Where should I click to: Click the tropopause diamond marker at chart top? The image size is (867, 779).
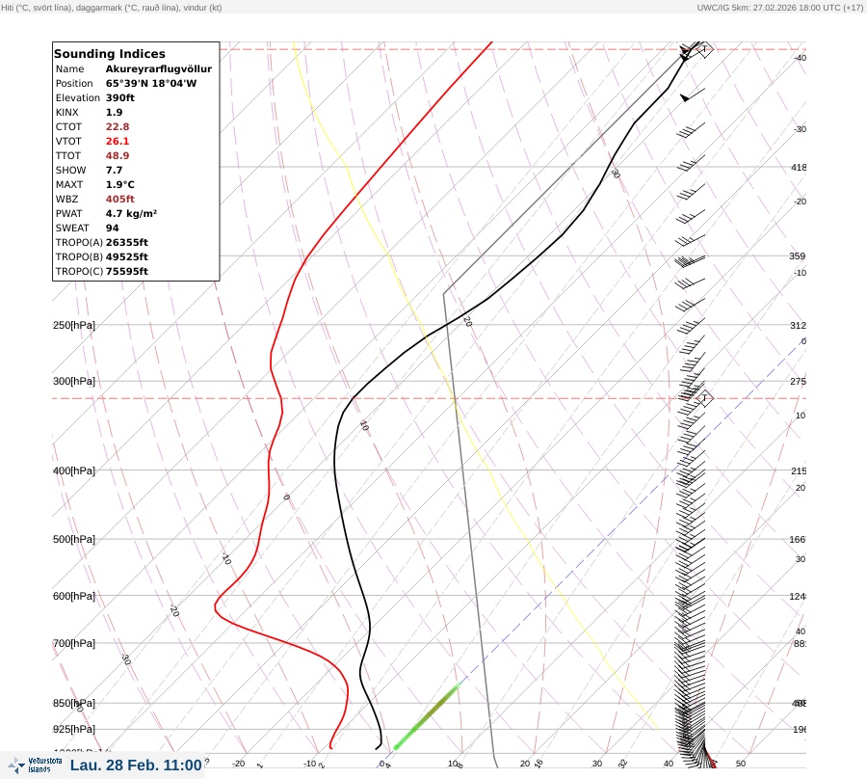point(704,49)
